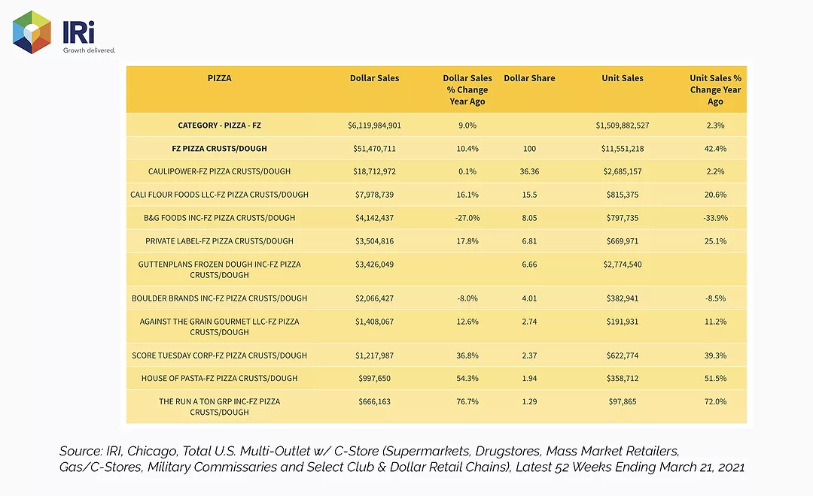
Task: Select the GUTTENPLANS FROZEN DOUGH INC row label
Action: [219, 270]
